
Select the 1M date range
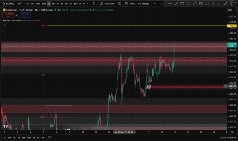pos(14,138)
